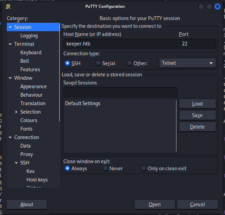Screen dimensions: 225x215
Task: Open the Selection category
Action: [30, 112]
